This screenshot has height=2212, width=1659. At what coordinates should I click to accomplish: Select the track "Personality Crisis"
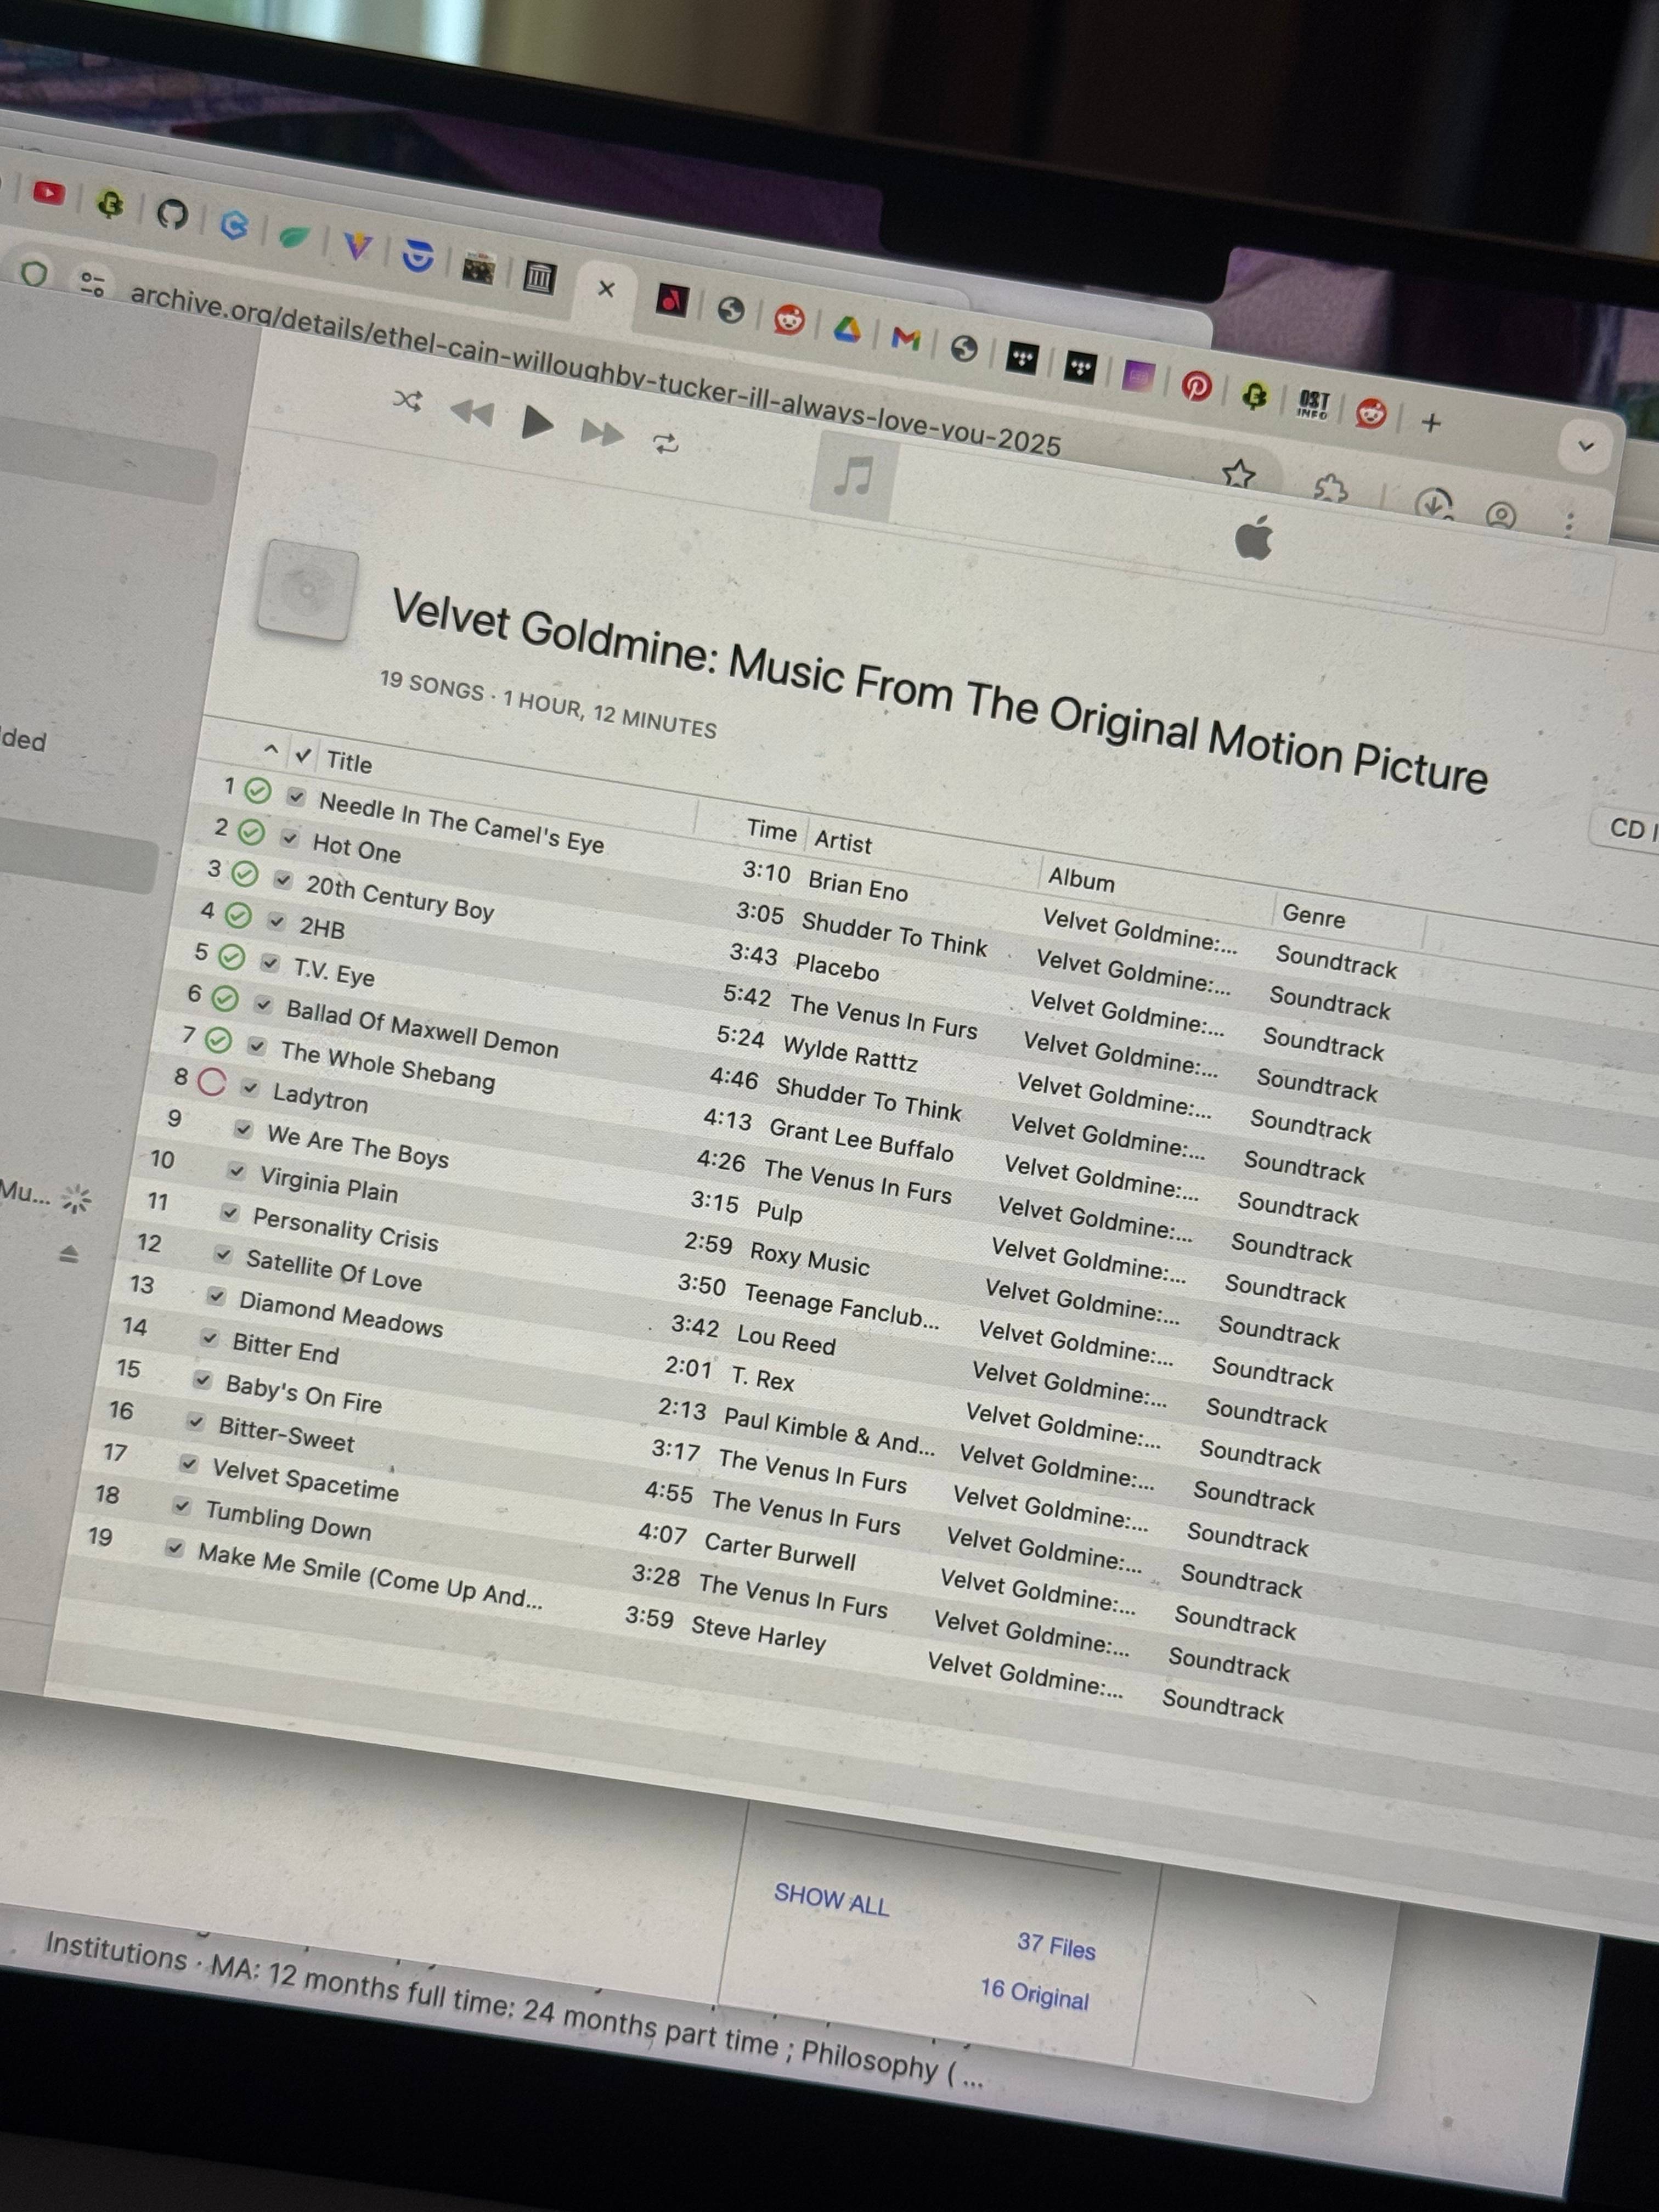pos(345,1230)
